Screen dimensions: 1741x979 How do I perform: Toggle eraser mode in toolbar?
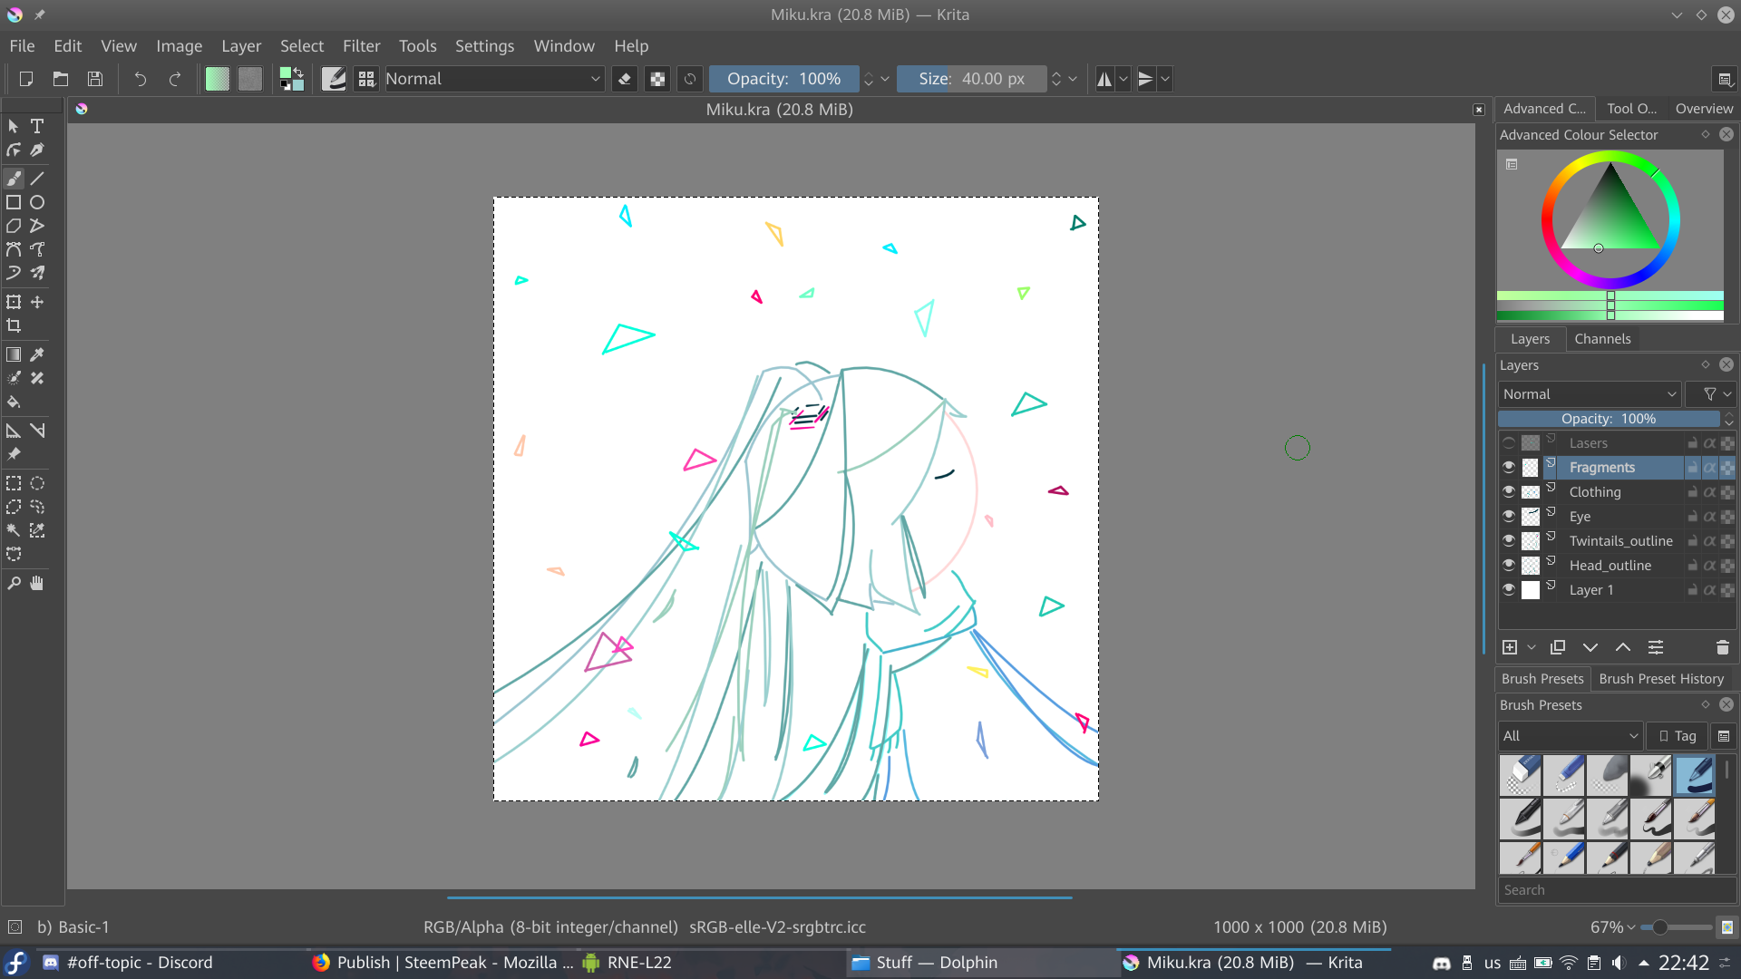(x=624, y=79)
